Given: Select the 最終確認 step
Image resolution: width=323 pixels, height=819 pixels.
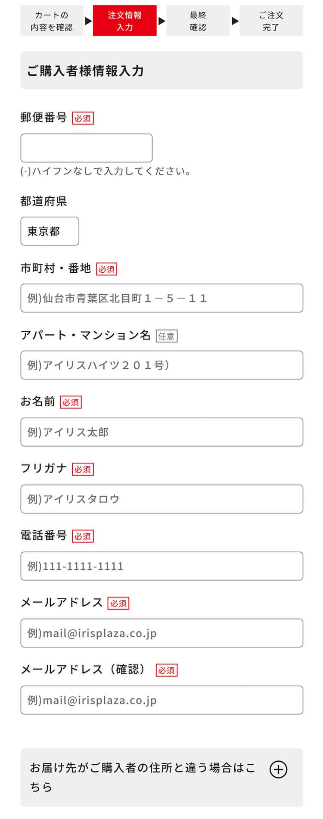Looking at the screenshot, I should (198, 21).
